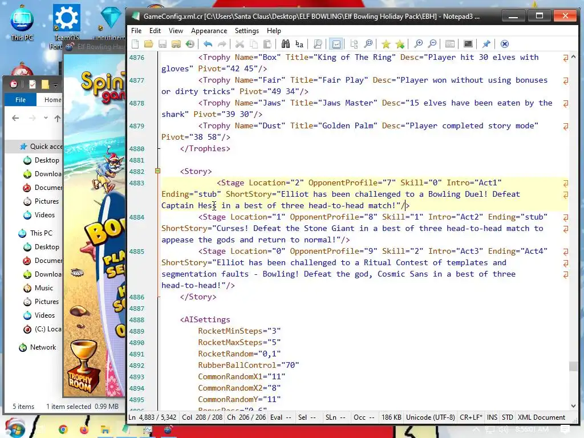Viewport: 584px width, 438px height.
Task: Click line number 4884 in the margin
Action: [x=137, y=217]
